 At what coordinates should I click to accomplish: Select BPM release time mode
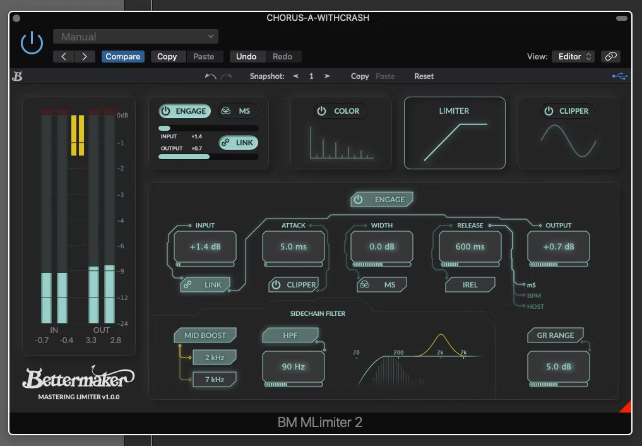[x=533, y=296]
